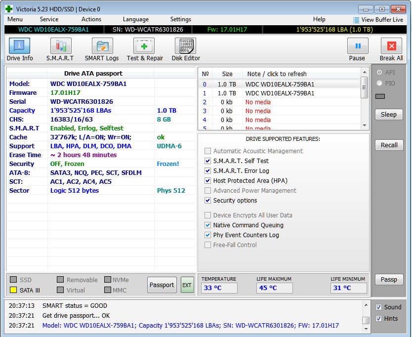Open the Menu menu
The height and width of the screenshot is (337, 412).
point(15,19)
